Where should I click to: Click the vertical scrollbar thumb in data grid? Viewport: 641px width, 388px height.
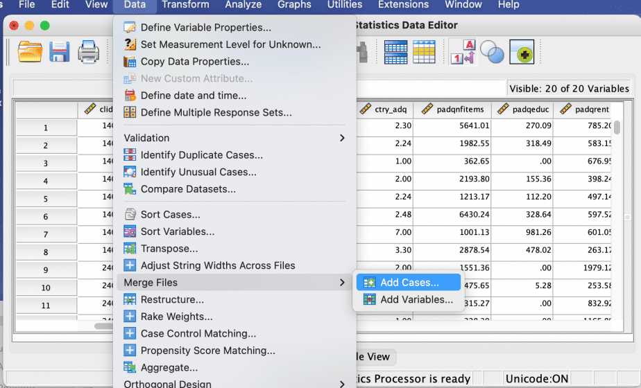coord(617,127)
